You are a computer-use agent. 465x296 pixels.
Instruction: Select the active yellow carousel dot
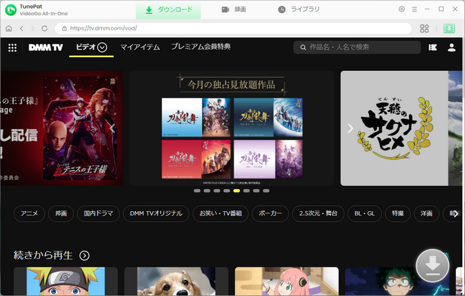point(236,191)
